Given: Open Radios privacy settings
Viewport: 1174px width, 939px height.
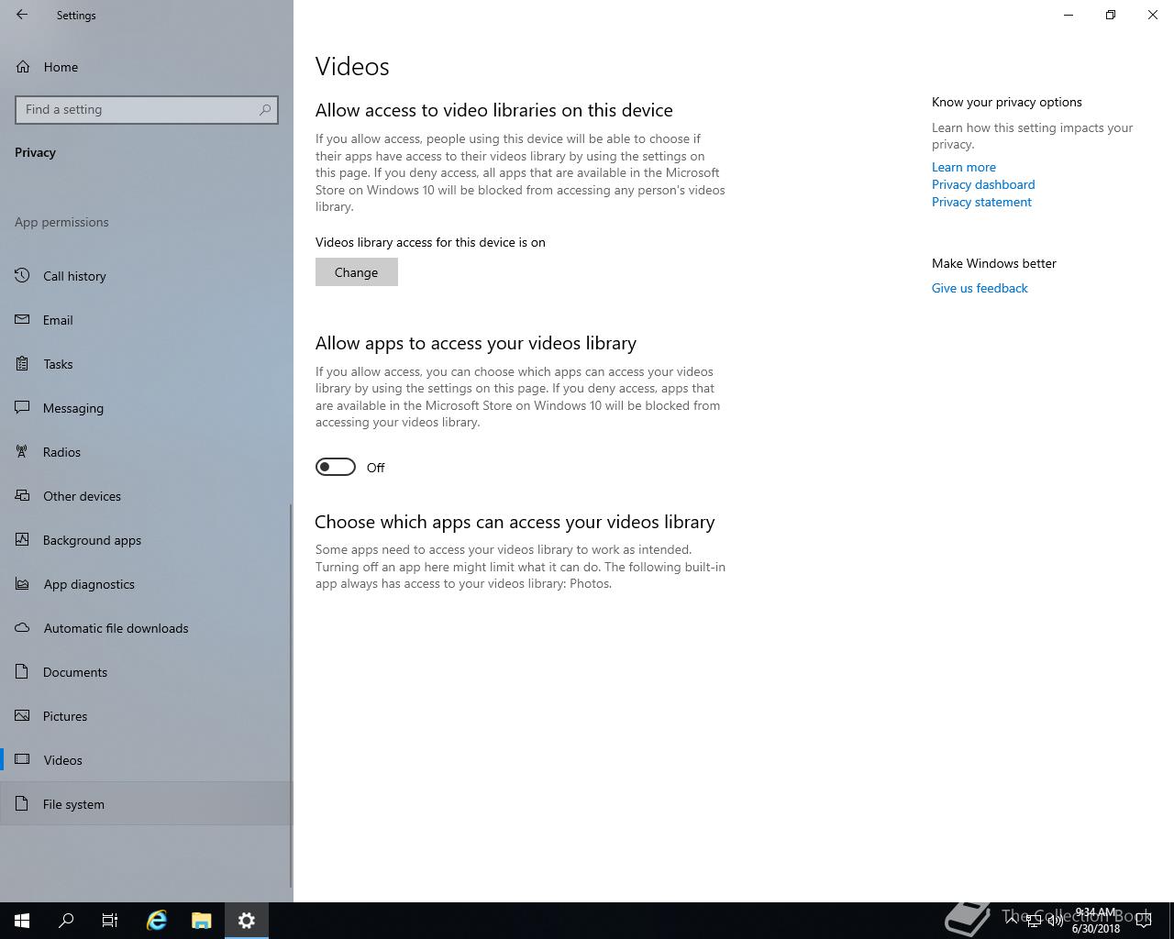Looking at the screenshot, I should point(147,452).
